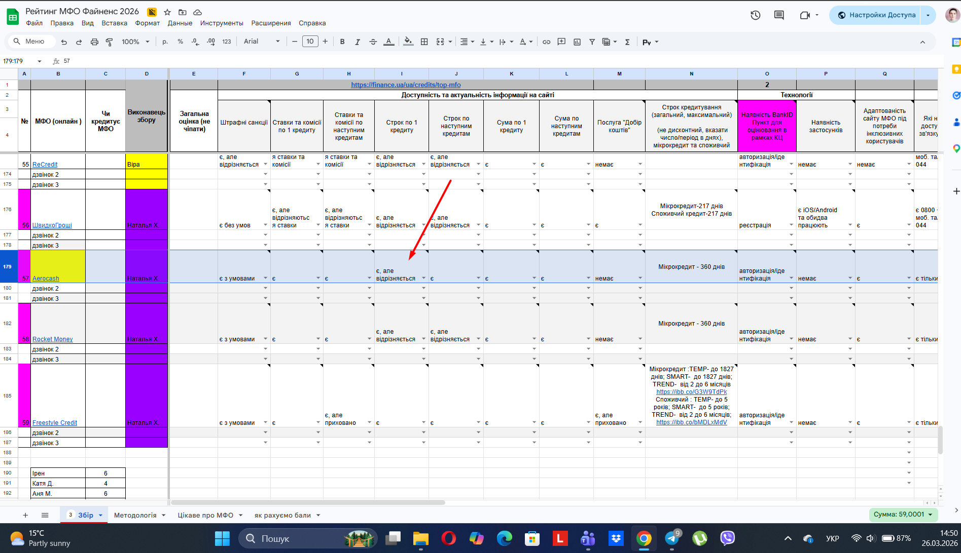Open the Rocket Money link
The image size is (961, 553).
tap(53, 339)
